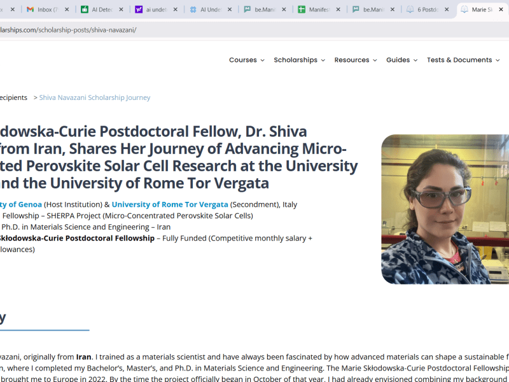The width and height of the screenshot is (509, 382).
Task: Click 'Skłodowska-Curie Postdoctoral Fellowship' bold text
Action: [x=77, y=238]
